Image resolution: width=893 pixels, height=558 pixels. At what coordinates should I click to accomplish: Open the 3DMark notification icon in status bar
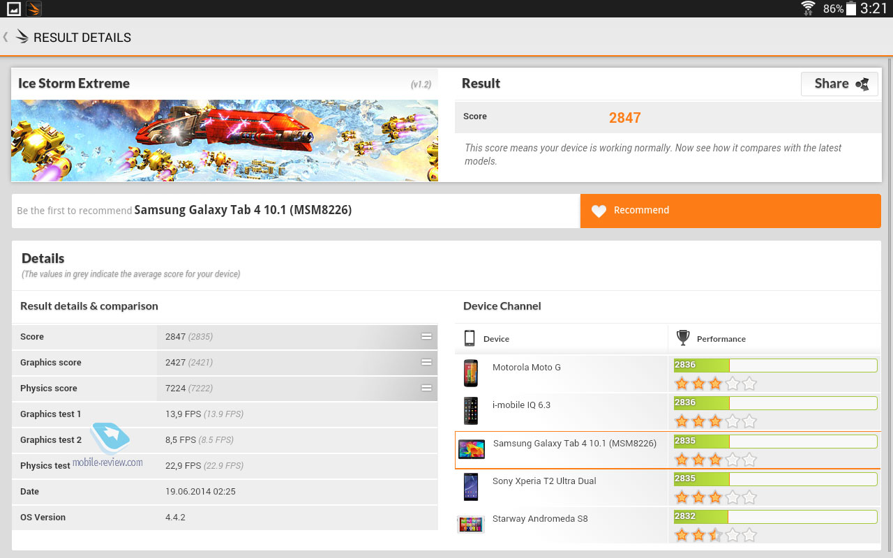tap(33, 8)
